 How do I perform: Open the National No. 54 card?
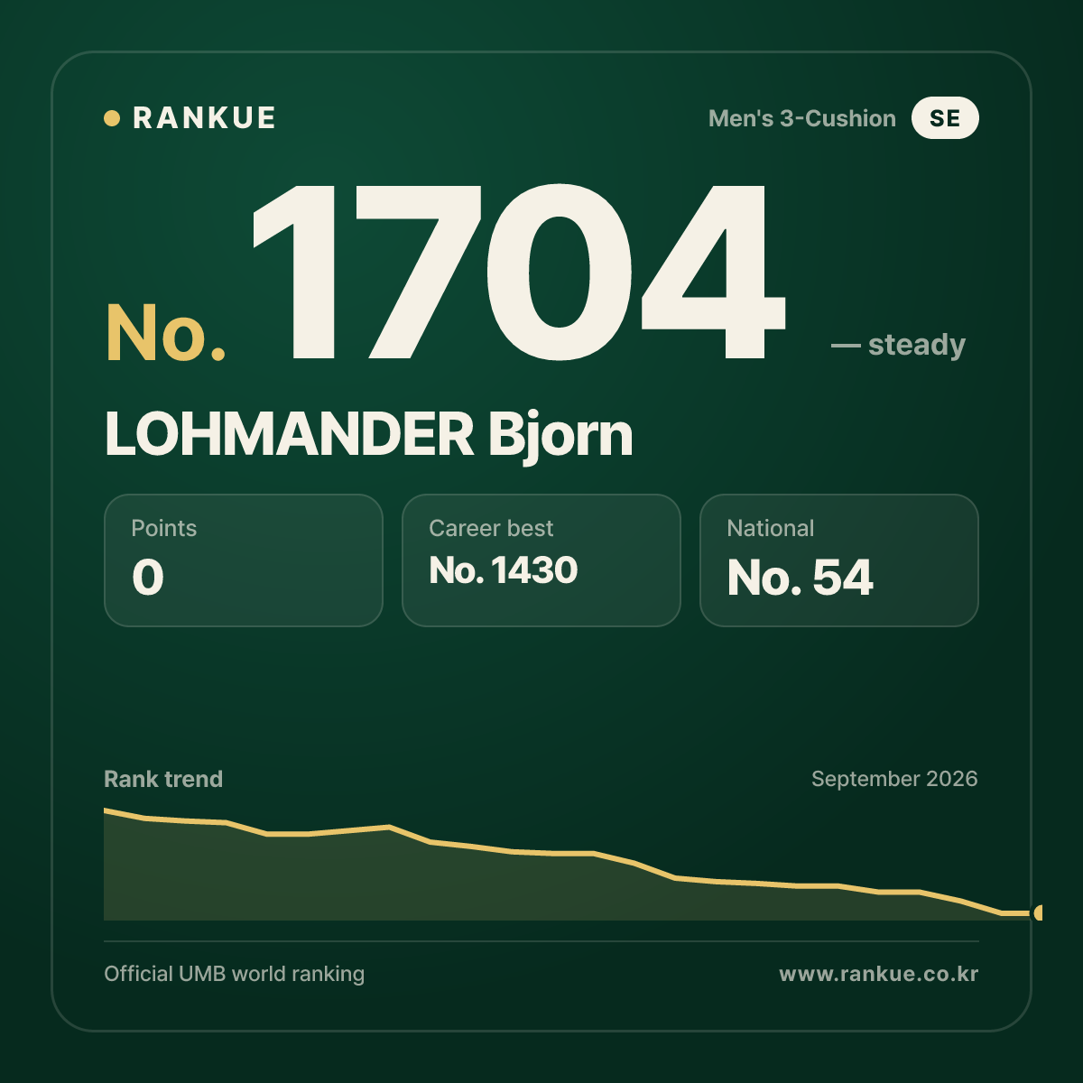(839, 560)
